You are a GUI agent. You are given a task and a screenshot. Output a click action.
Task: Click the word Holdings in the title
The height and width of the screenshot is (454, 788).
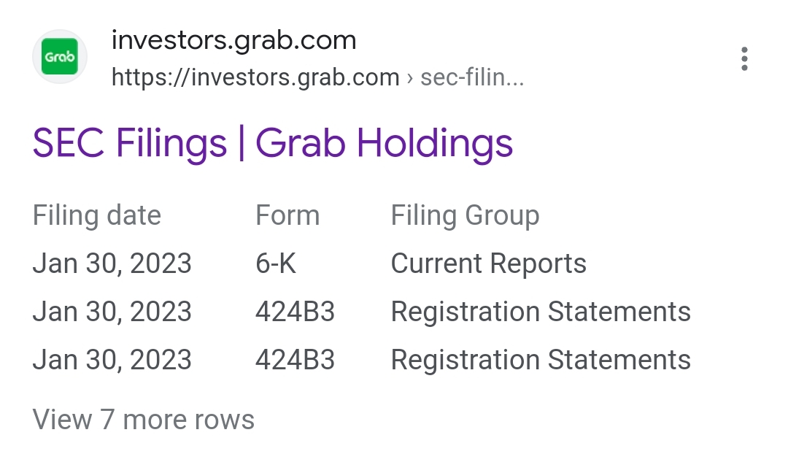(435, 143)
